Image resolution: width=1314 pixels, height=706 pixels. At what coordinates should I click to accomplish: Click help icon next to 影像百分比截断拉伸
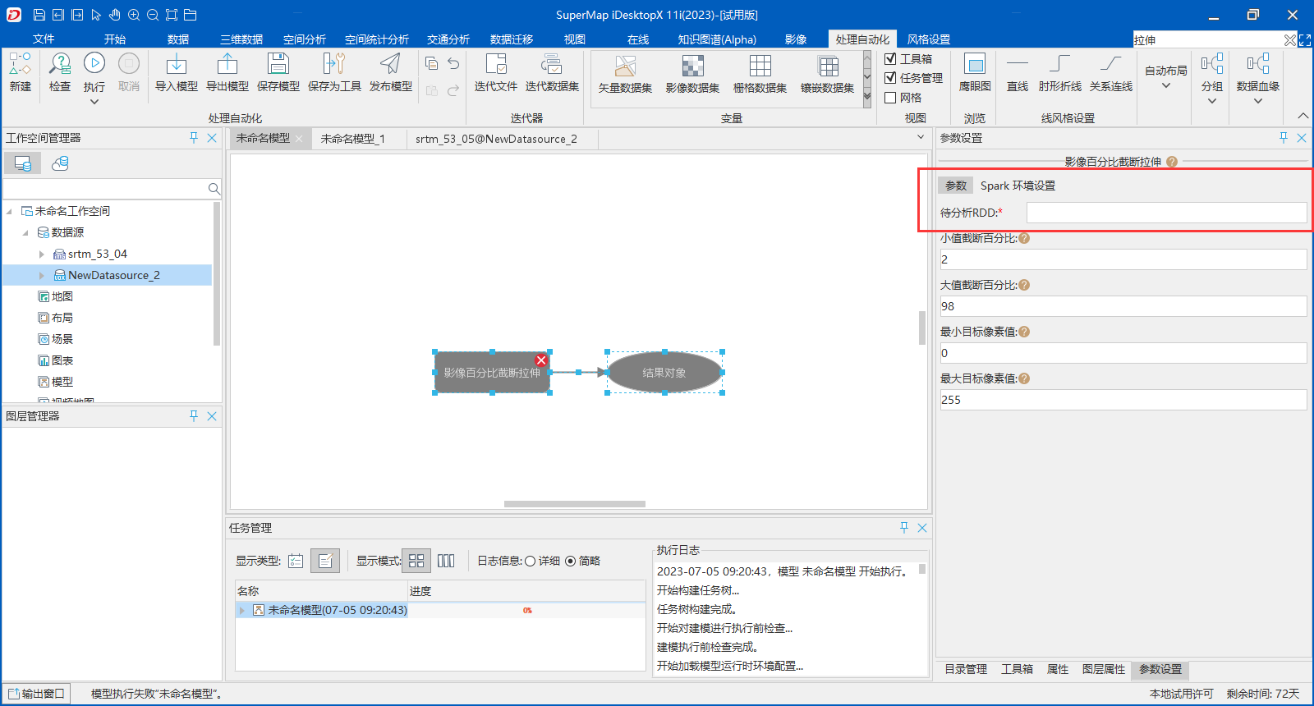[1172, 162]
